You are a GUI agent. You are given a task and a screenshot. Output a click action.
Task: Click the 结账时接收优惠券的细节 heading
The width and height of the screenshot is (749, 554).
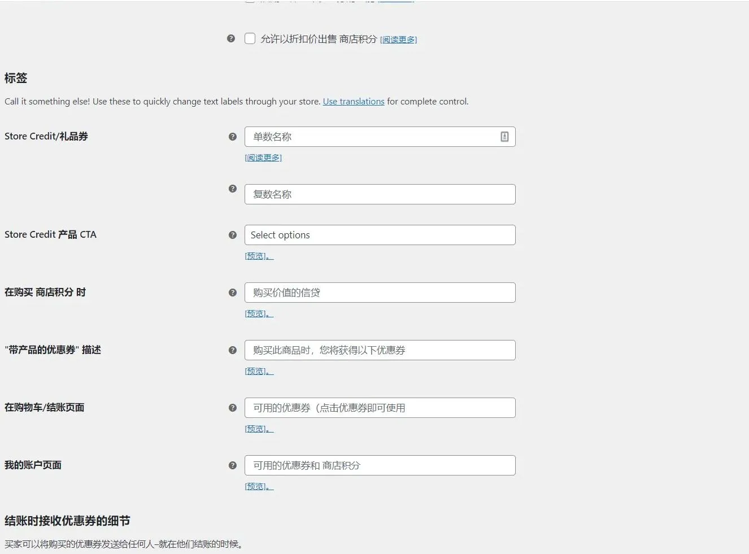coord(67,521)
